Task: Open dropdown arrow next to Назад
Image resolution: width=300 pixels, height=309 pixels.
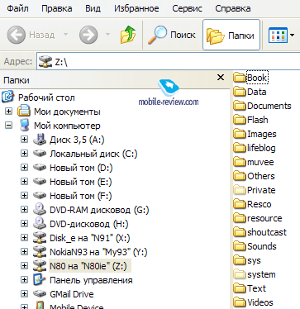Action: tap(65, 35)
